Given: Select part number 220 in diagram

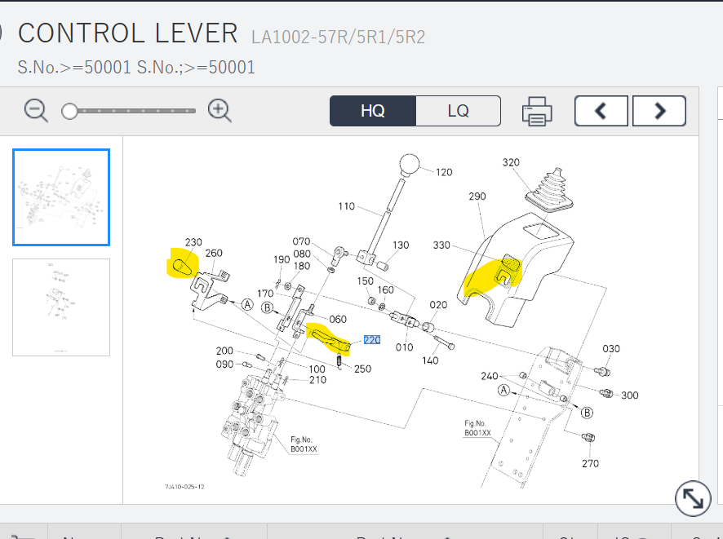Looking at the screenshot, I should coord(372,340).
